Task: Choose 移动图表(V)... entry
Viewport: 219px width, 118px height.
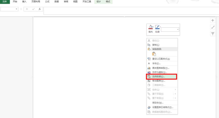Action: pos(162,81)
